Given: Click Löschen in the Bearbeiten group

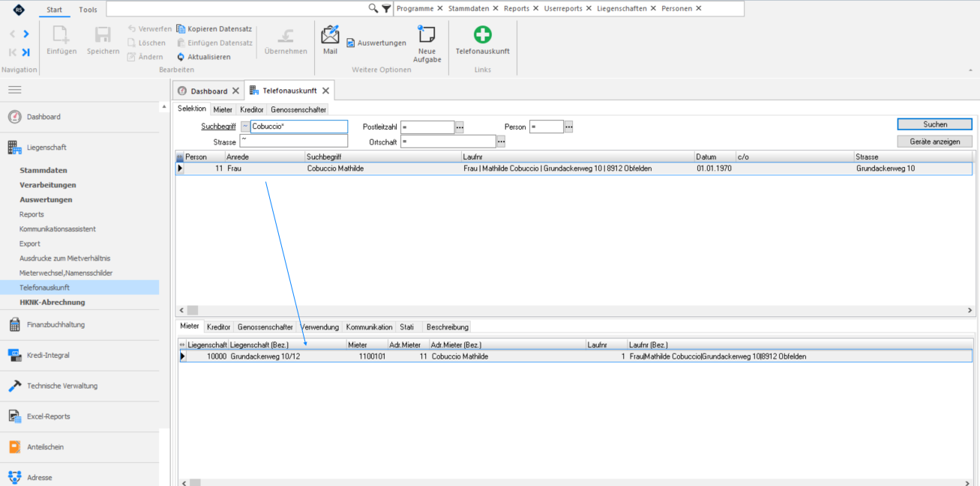Looking at the screenshot, I should click(147, 43).
